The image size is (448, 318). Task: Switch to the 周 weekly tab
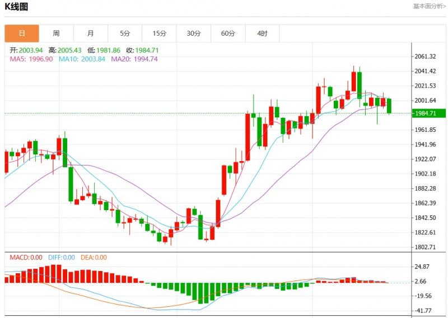56,34
